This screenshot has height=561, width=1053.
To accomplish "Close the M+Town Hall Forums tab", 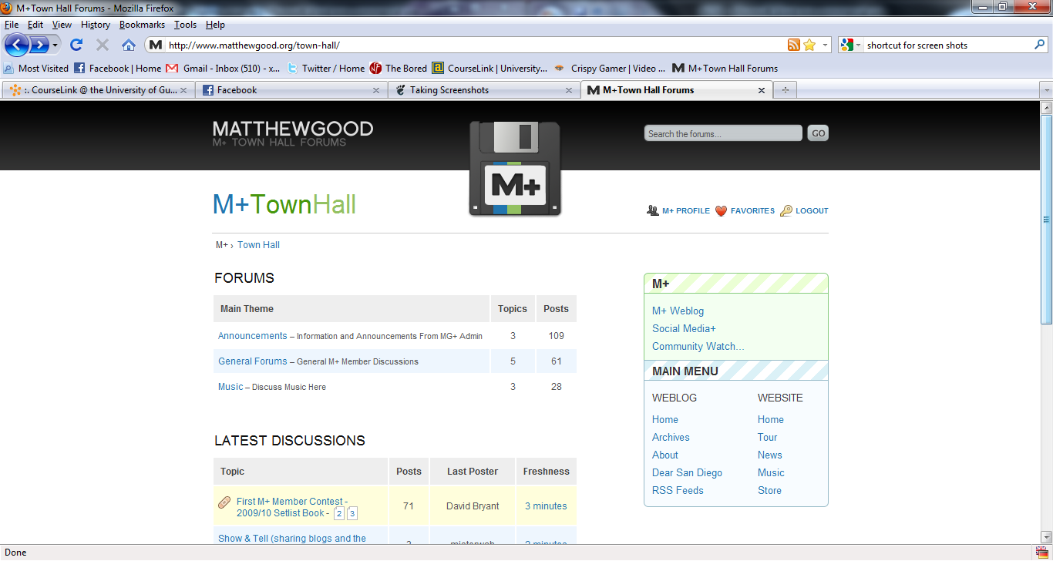I will coord(762,90).
